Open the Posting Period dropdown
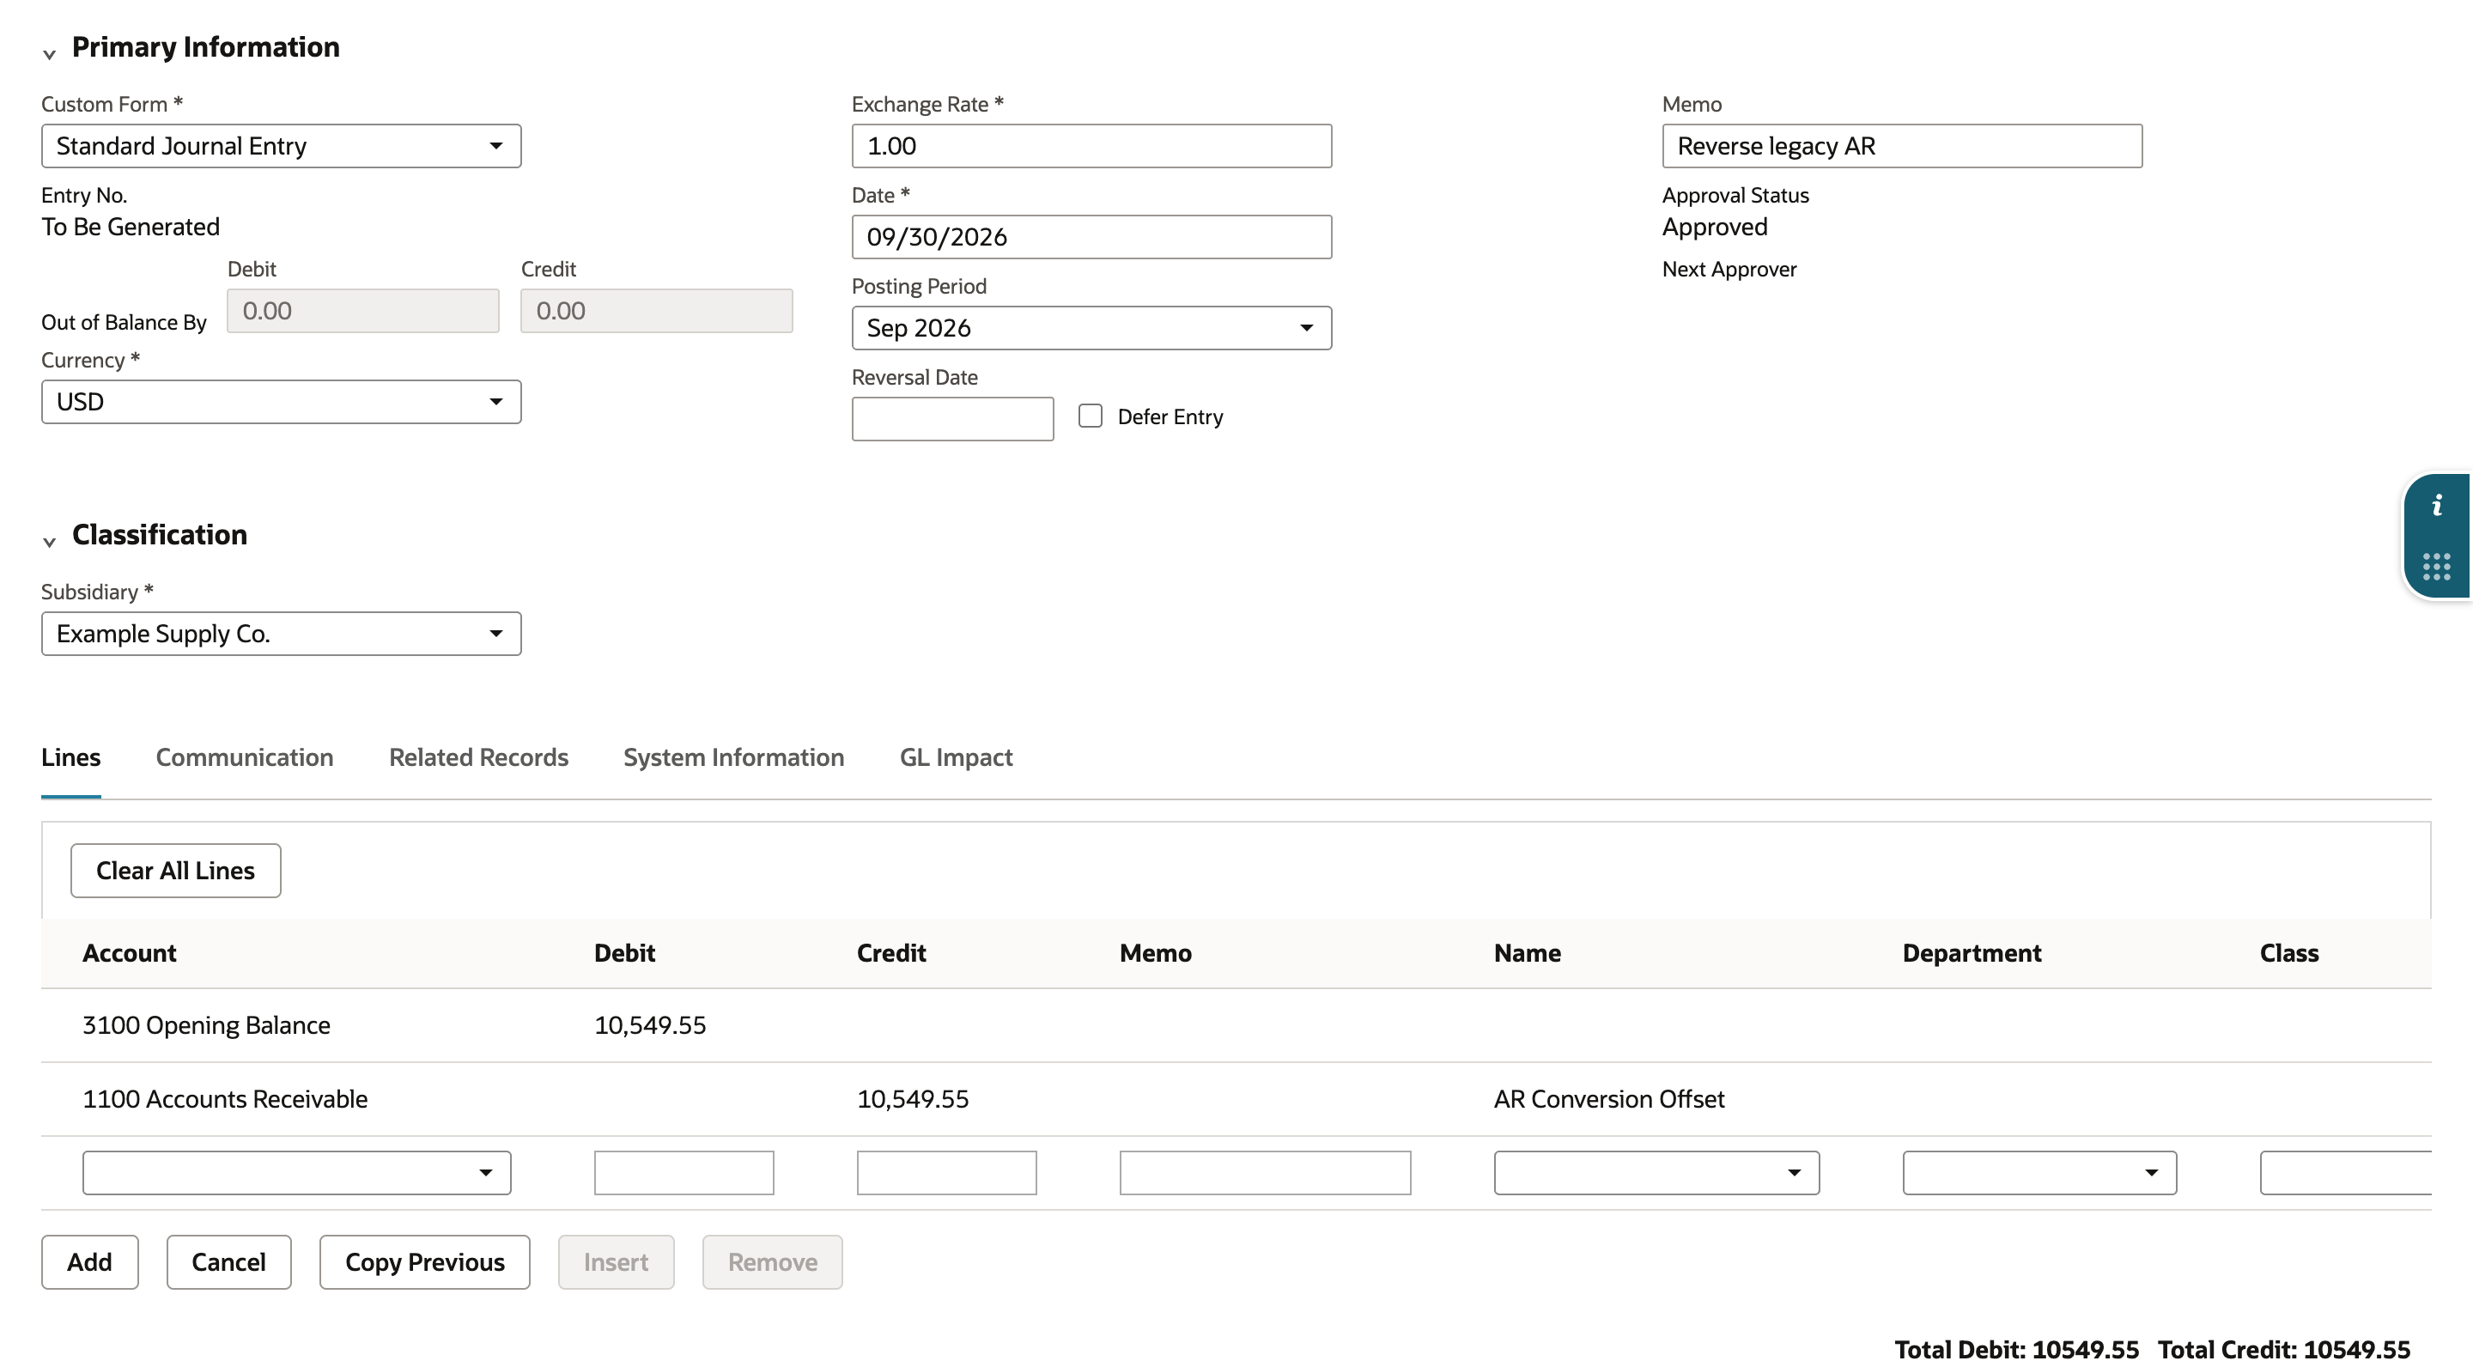Image resolution: width=2473 pixels, height=1367 pixels. 1091,328
